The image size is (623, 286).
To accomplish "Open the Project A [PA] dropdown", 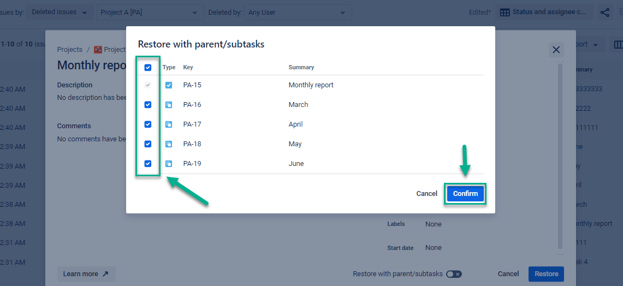I will [149, 13].
